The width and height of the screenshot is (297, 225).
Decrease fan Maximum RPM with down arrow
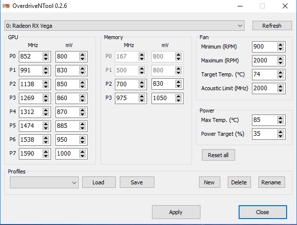pyautogui.click(x=280, y=62)
